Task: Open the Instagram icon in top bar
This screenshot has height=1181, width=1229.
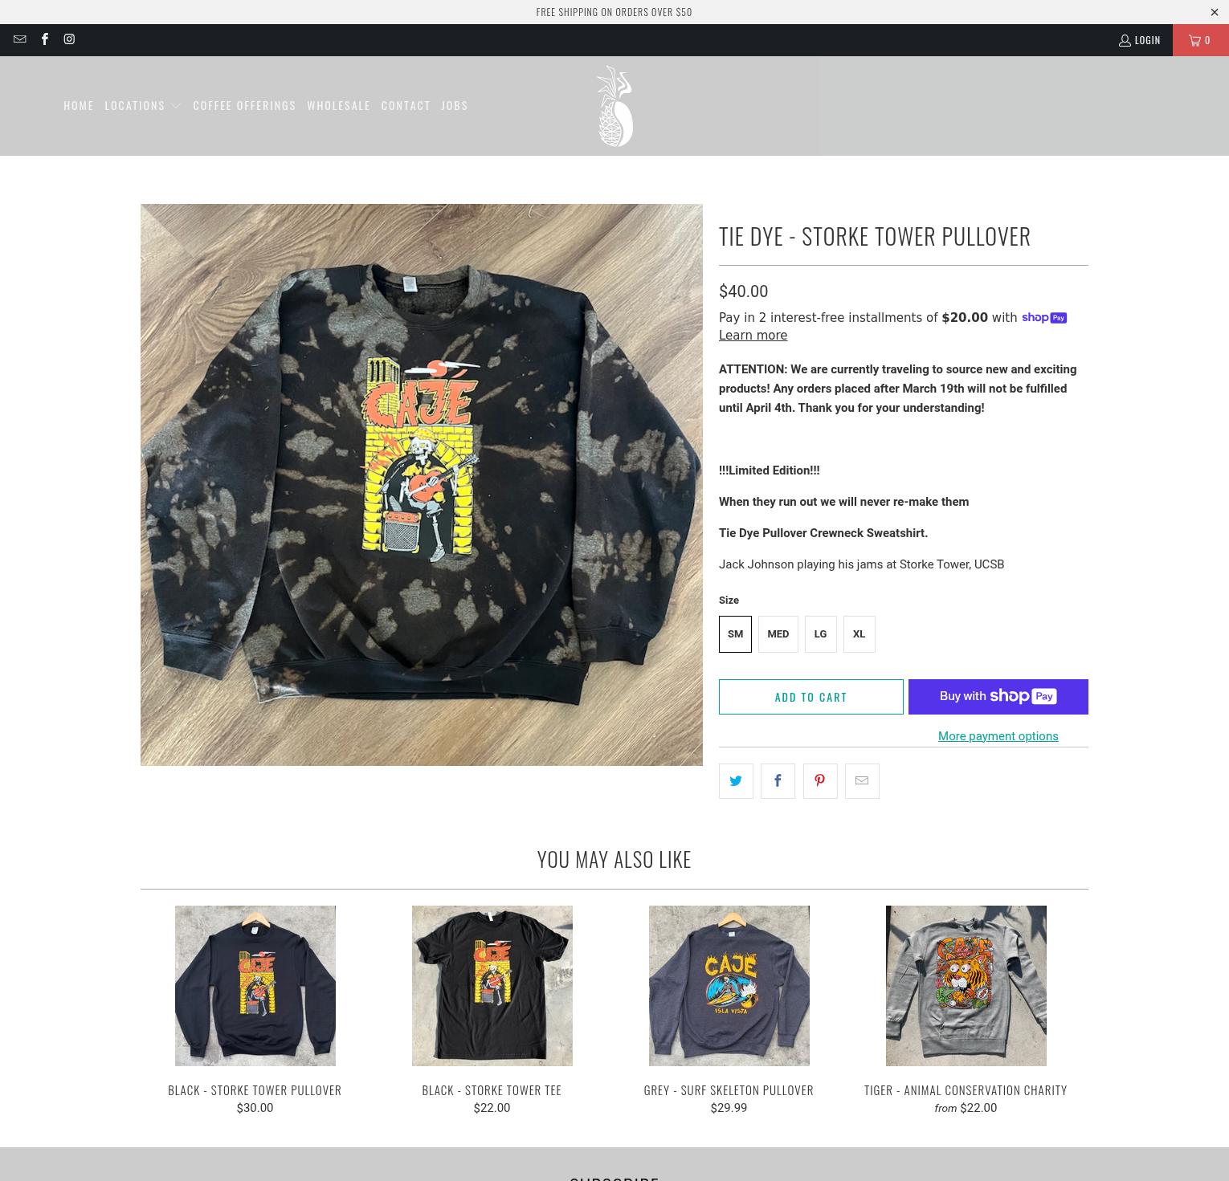Action: (69, 39)
